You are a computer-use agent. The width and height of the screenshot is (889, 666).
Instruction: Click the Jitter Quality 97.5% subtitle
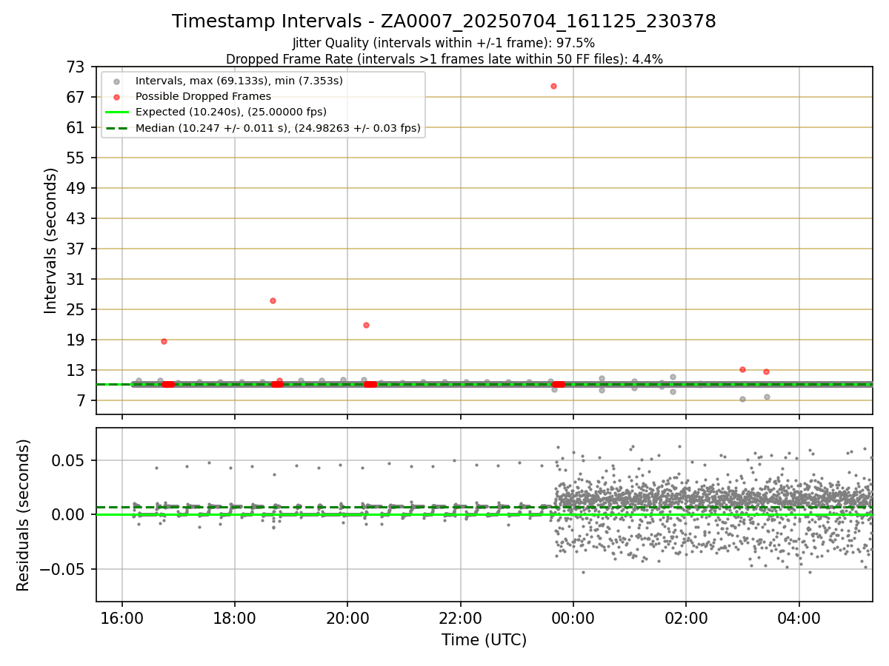tap(444, 43)
